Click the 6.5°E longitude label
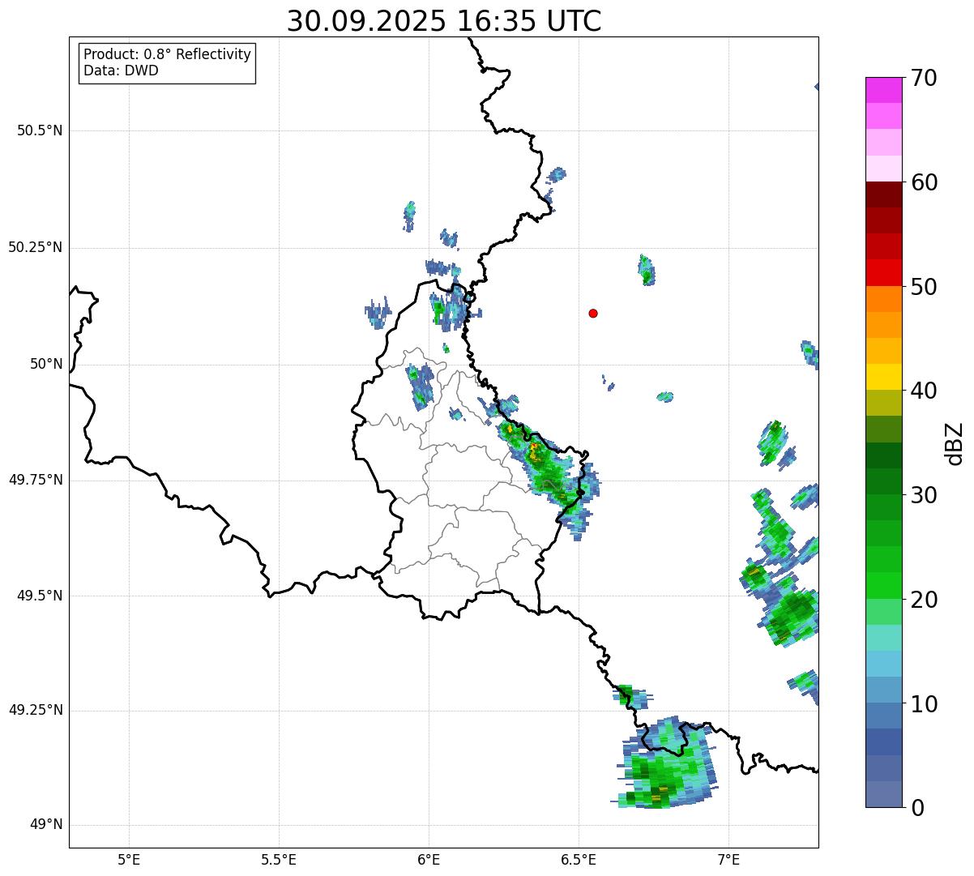Image resolution: width=974 pixels, height=876 pixels. click(x=579, y=859)
